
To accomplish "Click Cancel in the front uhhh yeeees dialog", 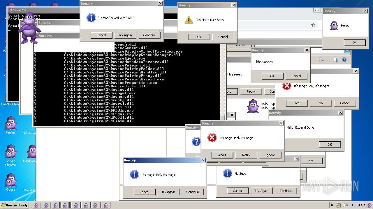I will coord(296,76).
